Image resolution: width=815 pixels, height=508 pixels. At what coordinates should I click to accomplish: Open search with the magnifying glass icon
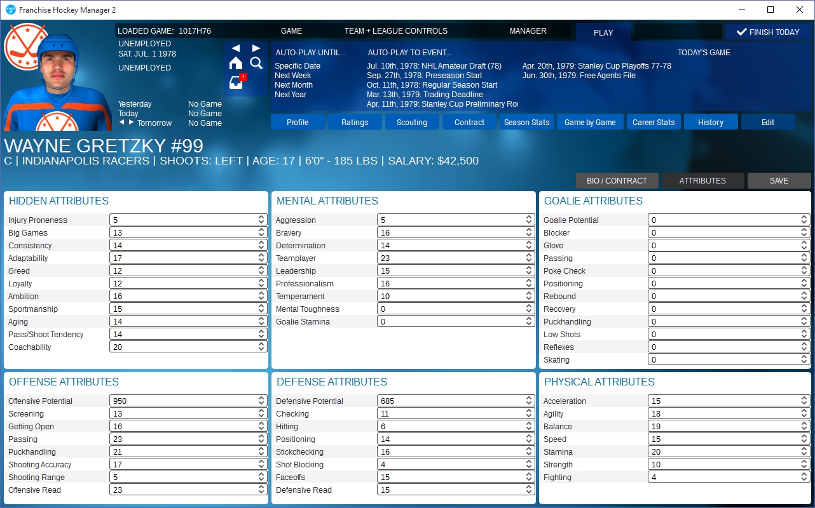pos(256,63)
